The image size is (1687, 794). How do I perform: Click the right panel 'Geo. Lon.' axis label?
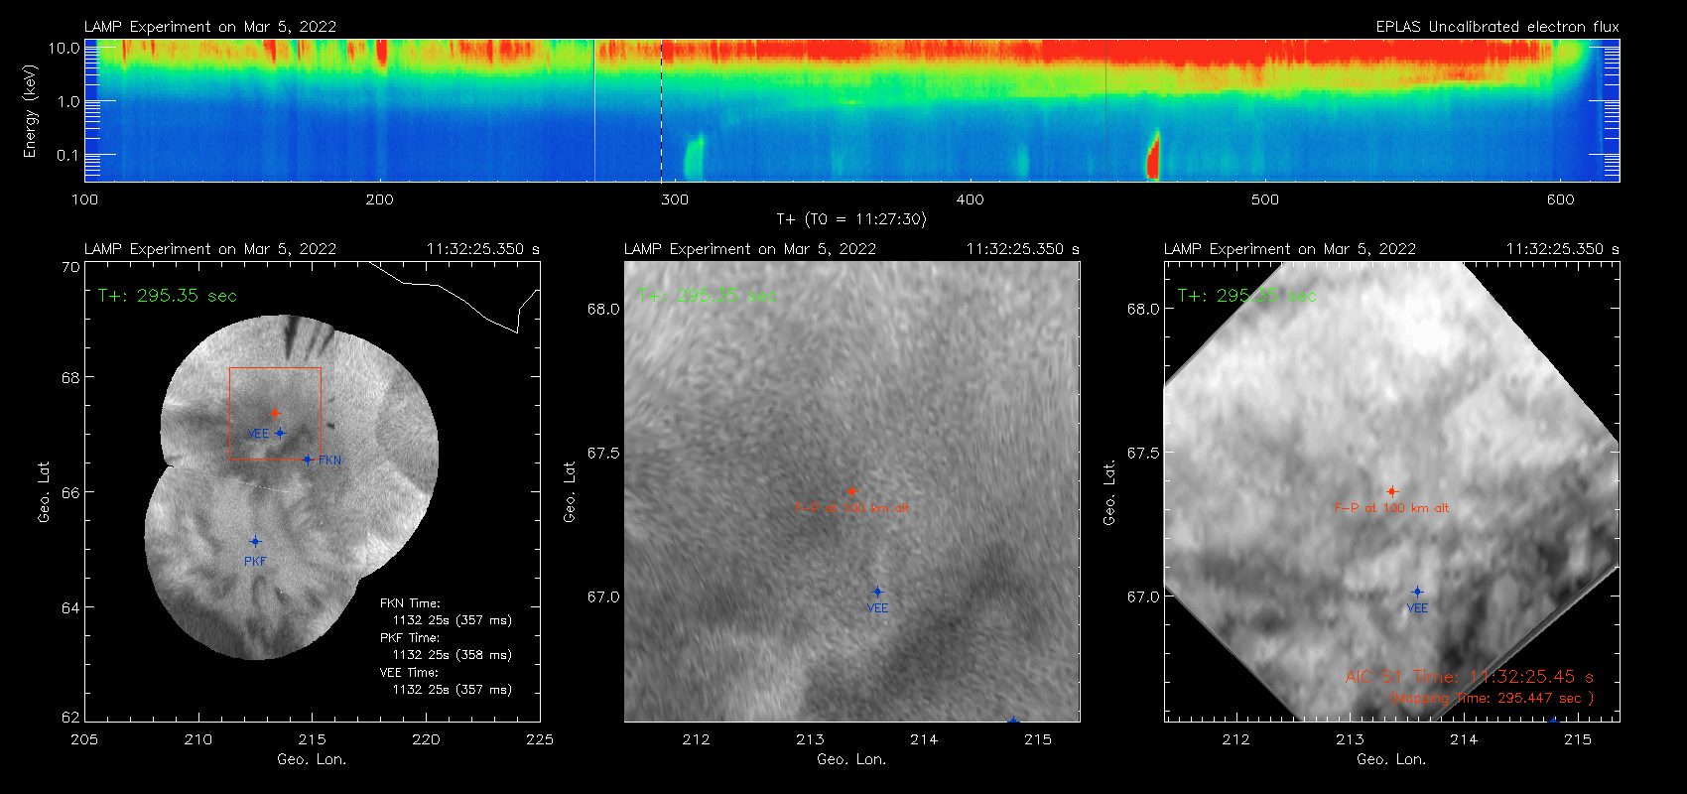[x=1391, y=759]
